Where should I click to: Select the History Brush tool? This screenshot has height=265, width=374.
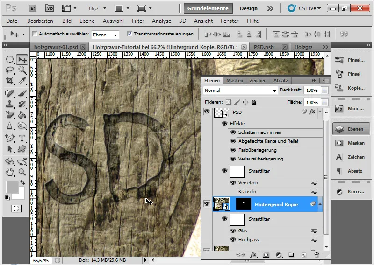tap(22, 104)
